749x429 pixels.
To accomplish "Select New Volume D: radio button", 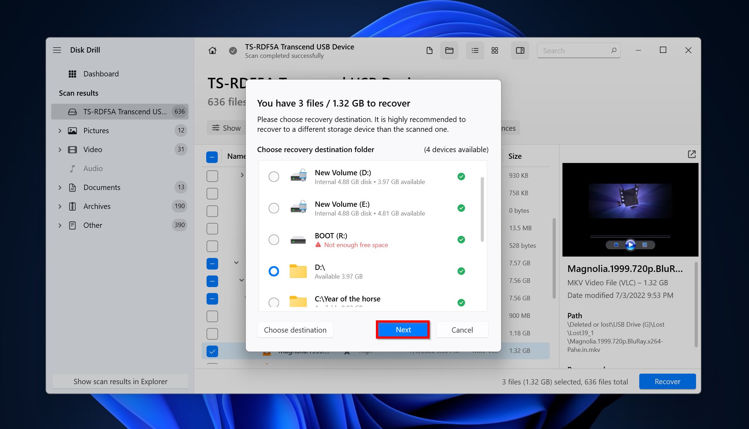I will (274, 176).
